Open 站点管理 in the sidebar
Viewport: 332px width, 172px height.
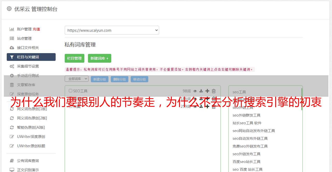click(x=24, y=38)
